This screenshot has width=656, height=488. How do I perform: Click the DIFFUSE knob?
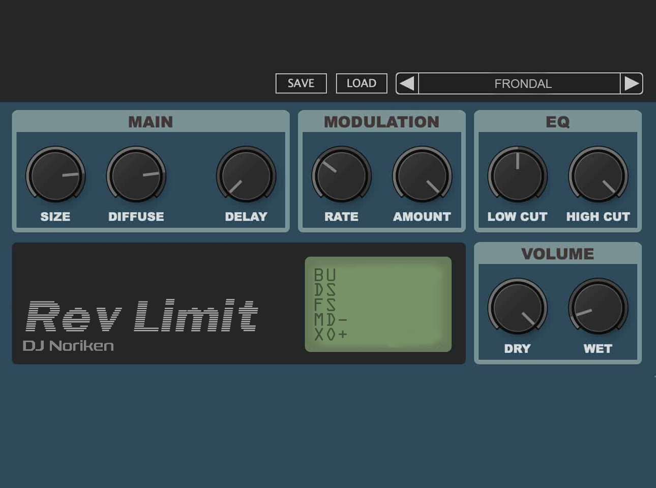pyautogui.click(x=136, y=176)
